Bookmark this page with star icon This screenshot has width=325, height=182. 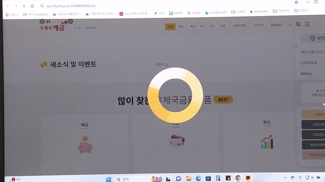tap(296, 2)
